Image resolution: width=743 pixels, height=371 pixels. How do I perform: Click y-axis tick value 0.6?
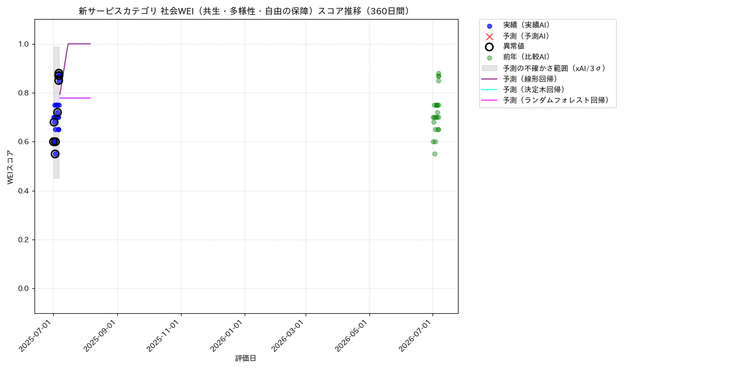23,142
